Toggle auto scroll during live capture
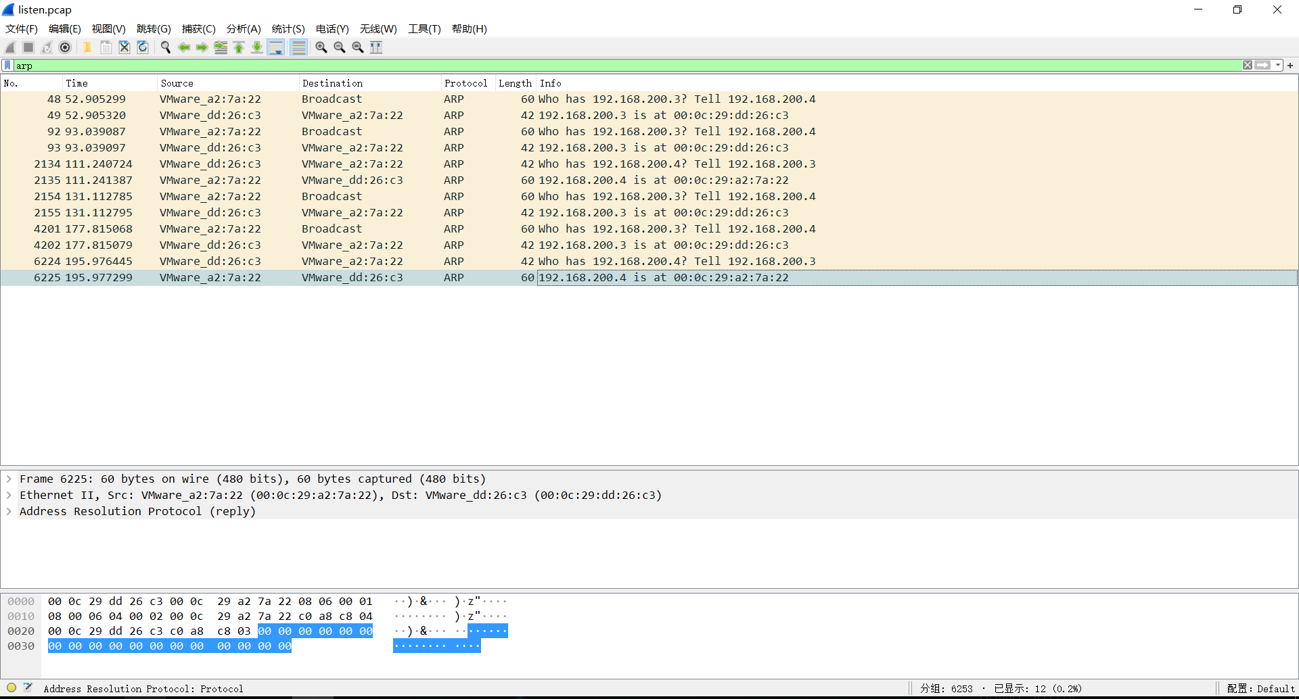1299x699 pixels. point(276,47)
